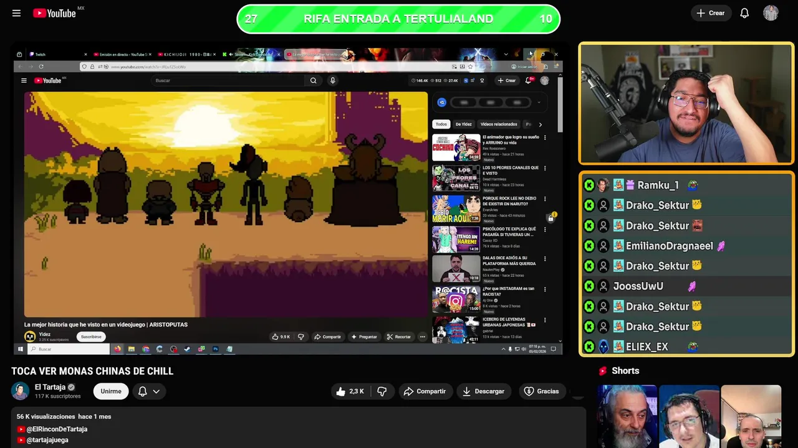This screenshot has width=798, height=448.
Task: Open third Shorts thumbnail on the right
Action: [x=751, y=416]
